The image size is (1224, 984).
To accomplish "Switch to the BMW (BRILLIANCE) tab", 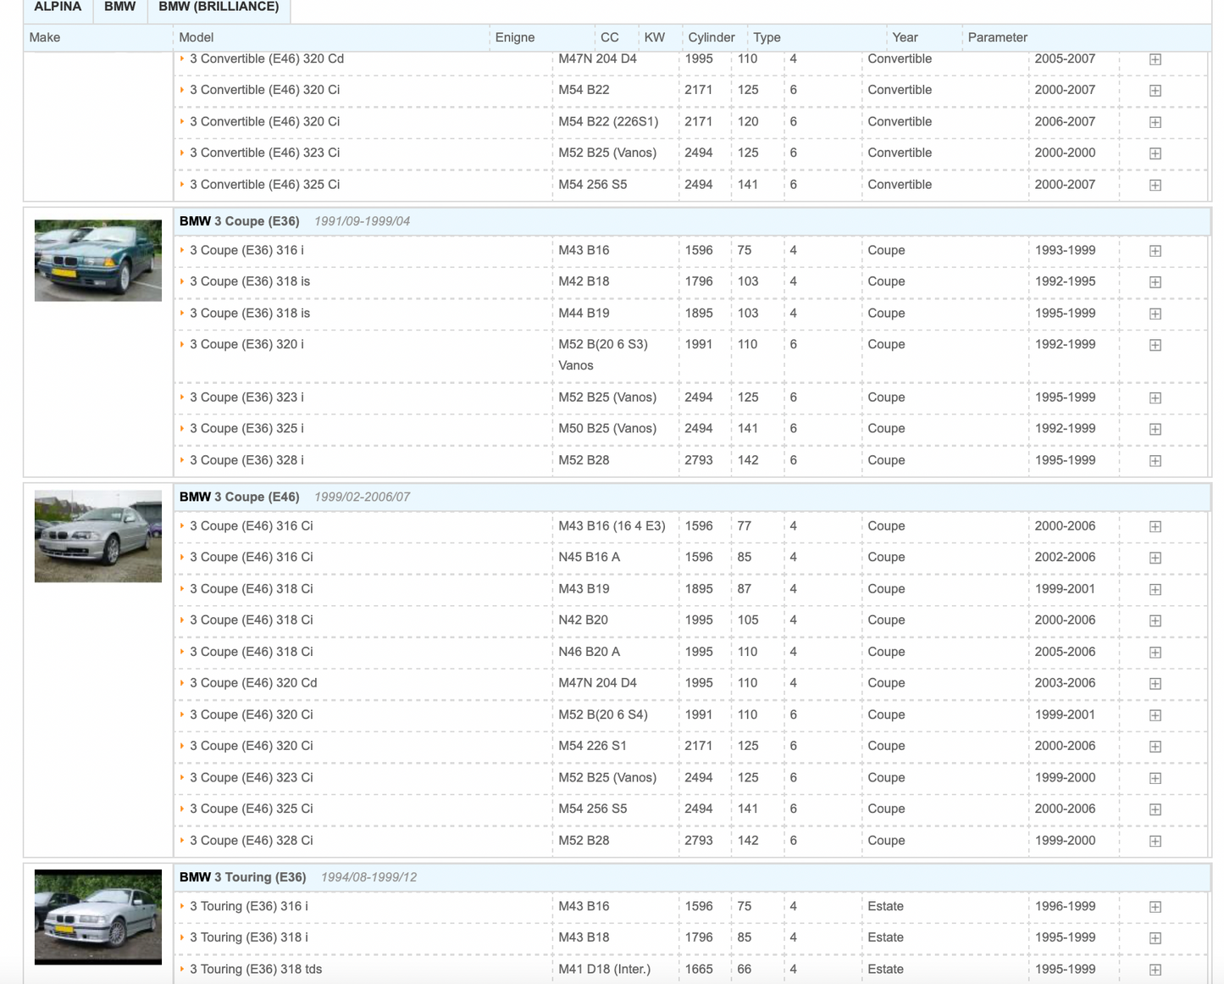I will pos(219,8).
